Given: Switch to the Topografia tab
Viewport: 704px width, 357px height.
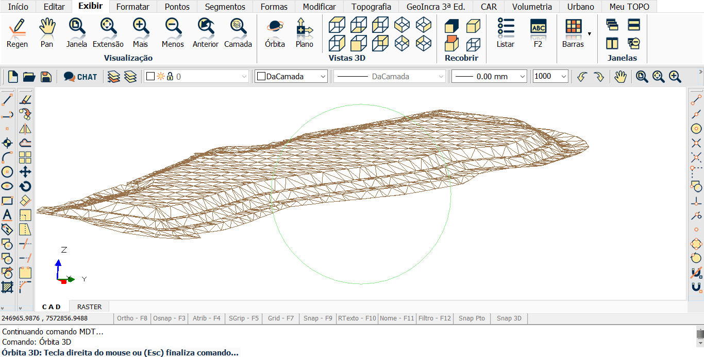Looking at the screenshot, I should tap(371, 7).
